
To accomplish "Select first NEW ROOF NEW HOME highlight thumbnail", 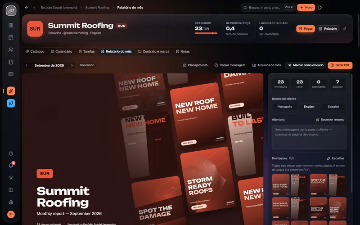I will (280, 184).
